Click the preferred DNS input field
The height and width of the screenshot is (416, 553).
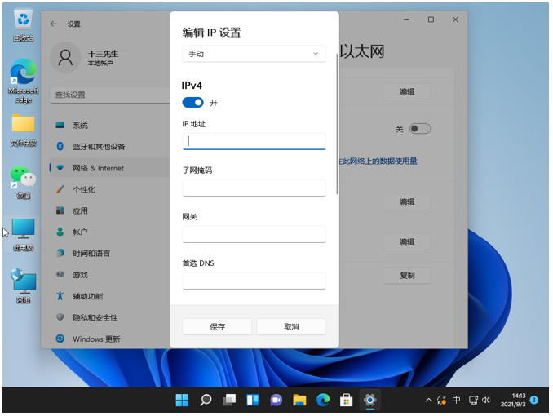point(254,281)
